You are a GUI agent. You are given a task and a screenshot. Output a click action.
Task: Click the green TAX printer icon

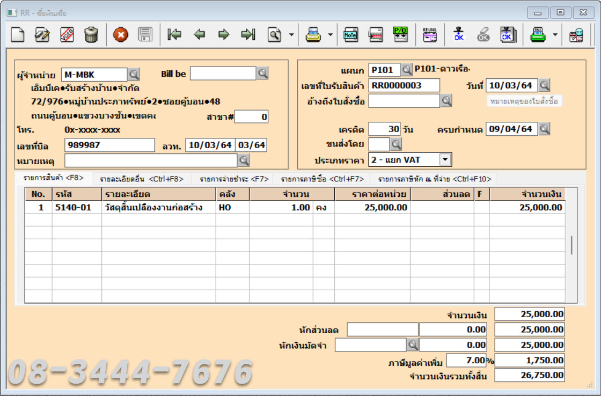pos(538,35)
